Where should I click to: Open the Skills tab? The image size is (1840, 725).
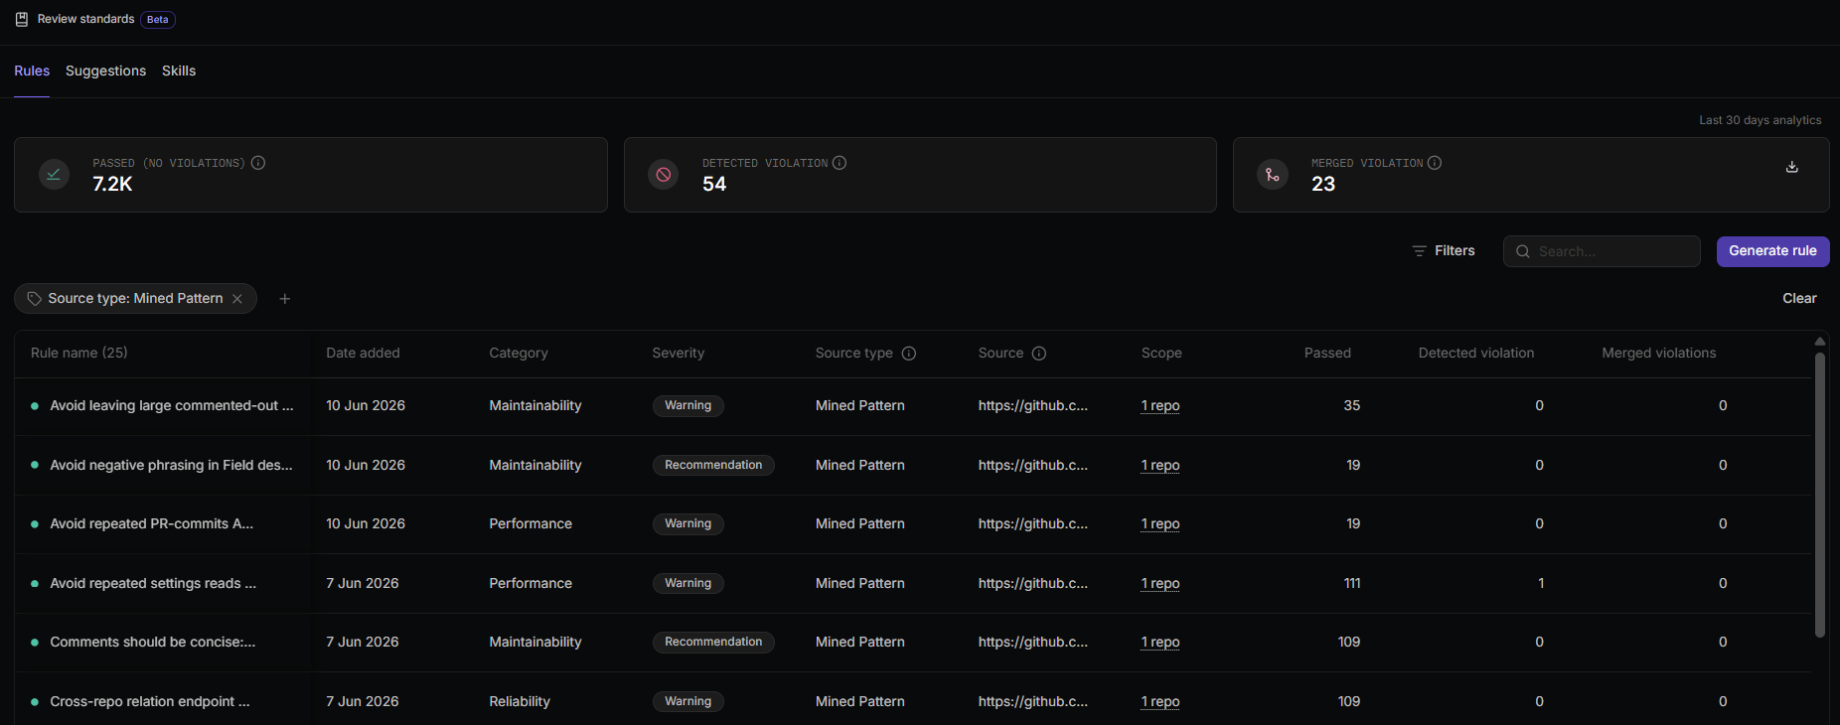click(179, 71)
